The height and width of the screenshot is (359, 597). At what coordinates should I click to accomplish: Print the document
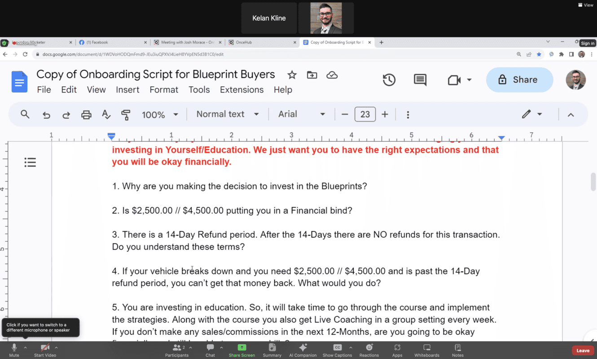click(x=86, y=115)
